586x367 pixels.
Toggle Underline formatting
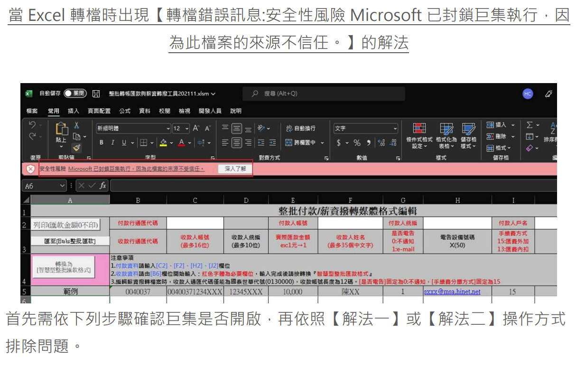click(124, 142)
